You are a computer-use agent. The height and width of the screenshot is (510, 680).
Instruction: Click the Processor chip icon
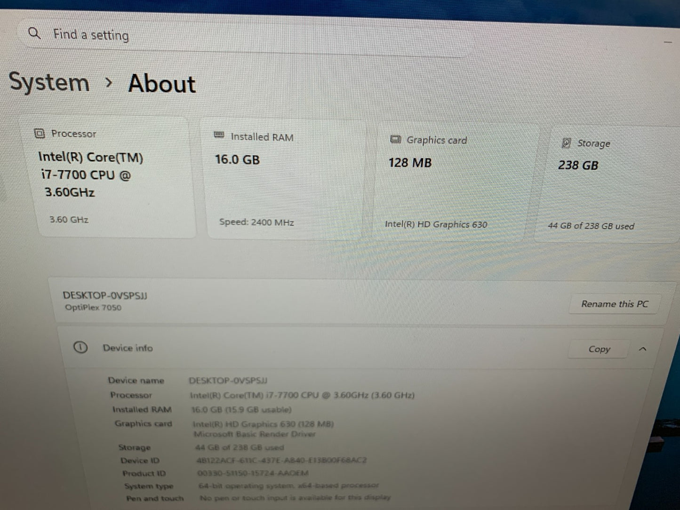click(40, 134)
